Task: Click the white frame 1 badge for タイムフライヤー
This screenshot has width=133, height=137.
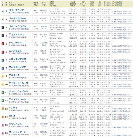Action: (x=3, y=11)
